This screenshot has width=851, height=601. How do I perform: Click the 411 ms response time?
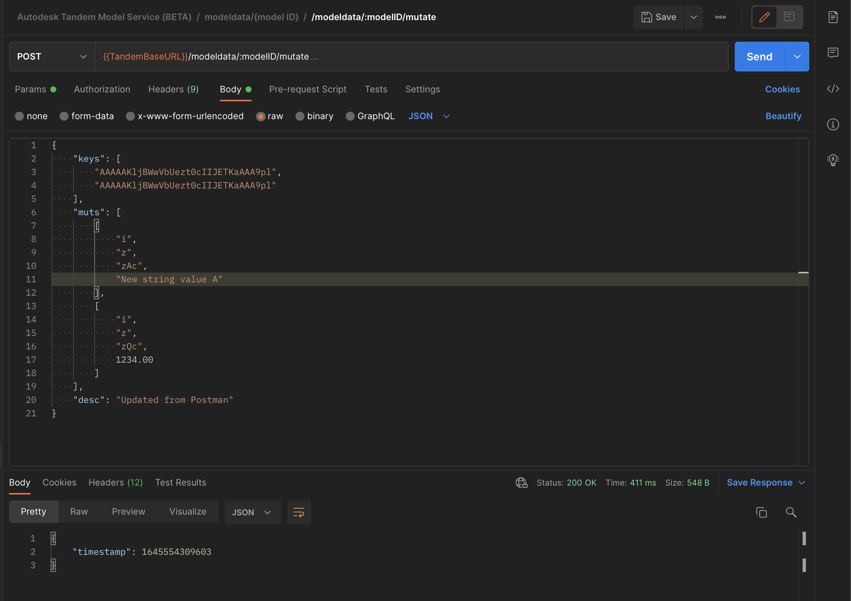coord(643,483)
